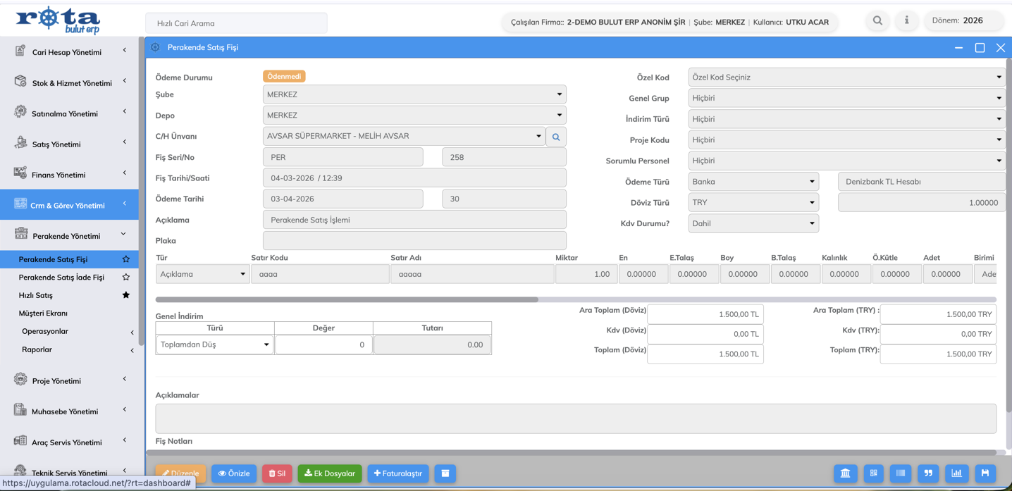1012x491 pixels.
Task: Toggle favorite star for Perakende Satış İade Fişi
Action: pos(126,278)
